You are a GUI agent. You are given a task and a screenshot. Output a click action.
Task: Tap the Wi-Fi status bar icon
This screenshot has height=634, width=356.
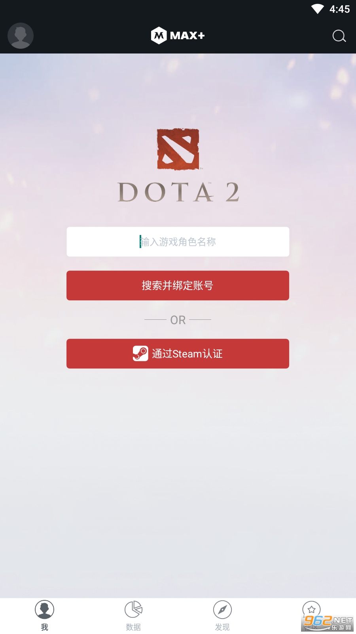click(x=318, y=9)
